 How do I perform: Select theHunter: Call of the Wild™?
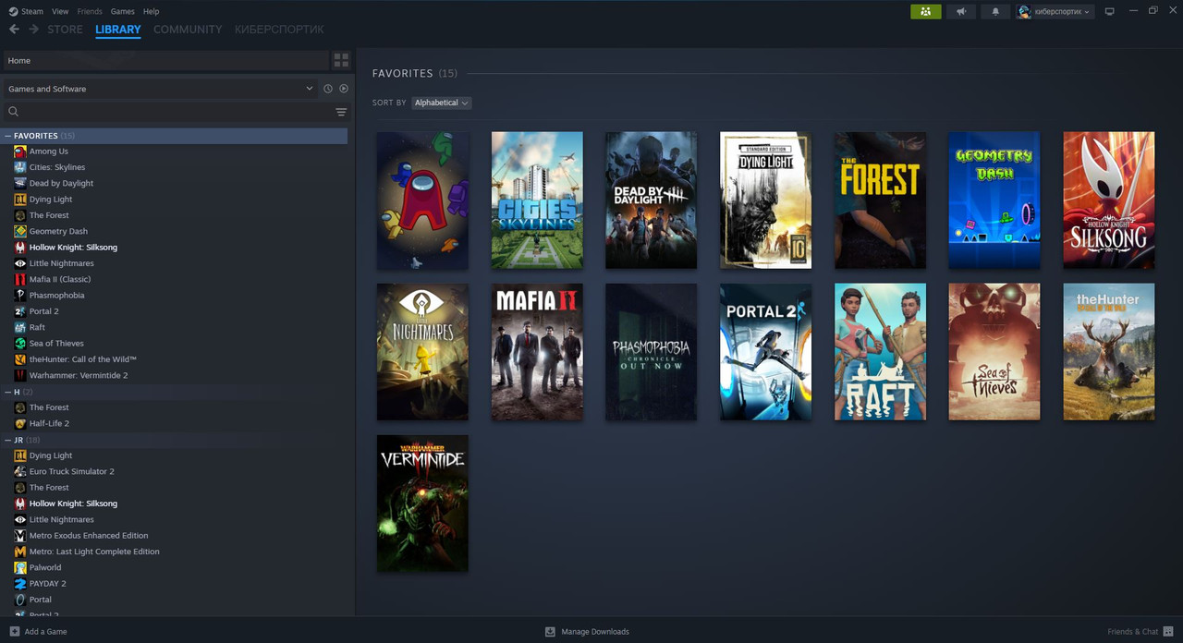tap(83, 359)
